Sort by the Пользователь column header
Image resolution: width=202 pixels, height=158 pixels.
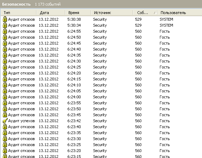180,13
